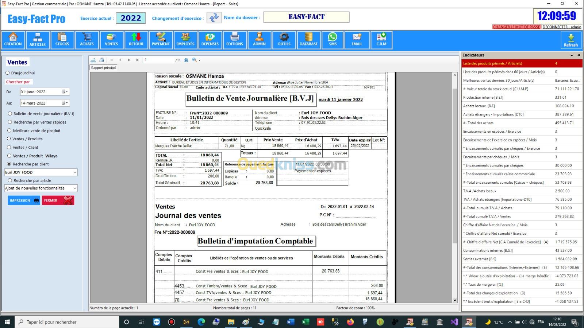The height and width of the screenshot is (328, 584).
Task: Select the D'aujourd'hui radio button
Action: click(8, 73)
